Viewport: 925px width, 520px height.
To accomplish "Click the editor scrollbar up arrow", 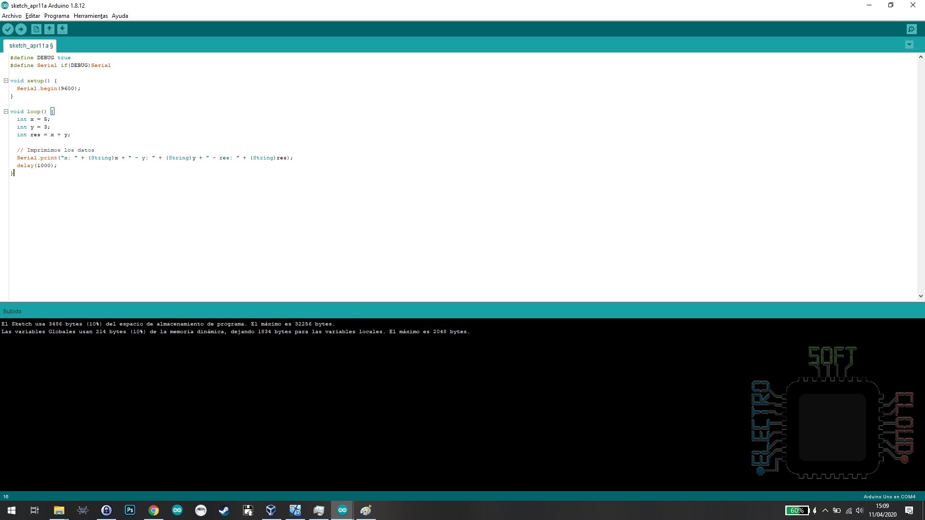I will point(921,57).
